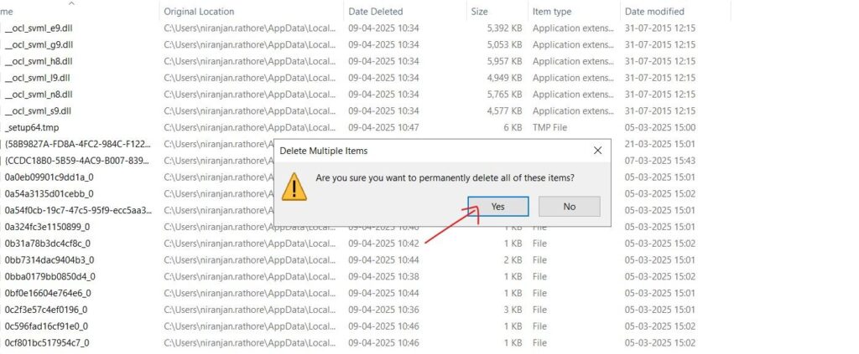The image size is (859, 354).
Task: Select file 0c2f3e57c4ef0196_0
Action: tap(46, 309)
